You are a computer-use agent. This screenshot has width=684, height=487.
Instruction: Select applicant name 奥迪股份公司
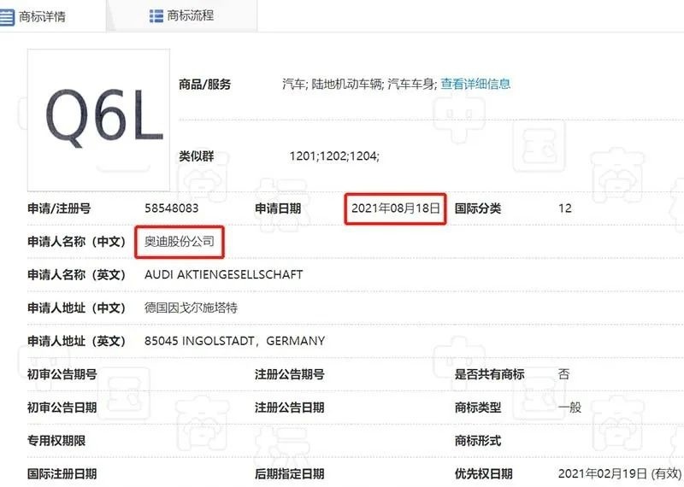pos(180,242)
